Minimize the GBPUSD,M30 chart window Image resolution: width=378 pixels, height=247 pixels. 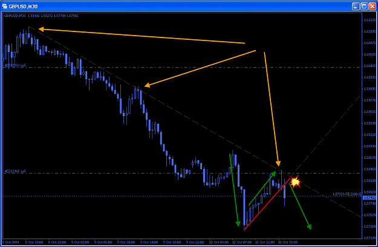pos(356,6)
